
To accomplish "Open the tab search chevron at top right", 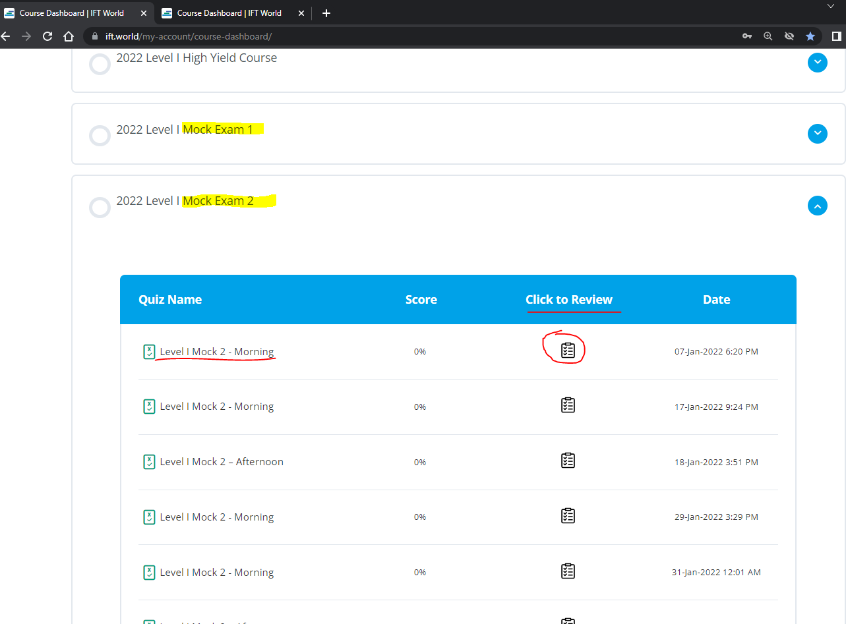I will click(831, 6).
